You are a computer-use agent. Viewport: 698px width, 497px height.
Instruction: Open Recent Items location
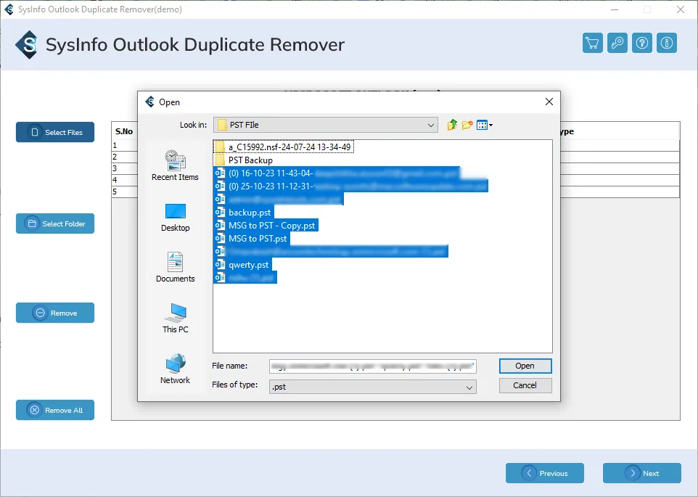click(x=175, y=165)
